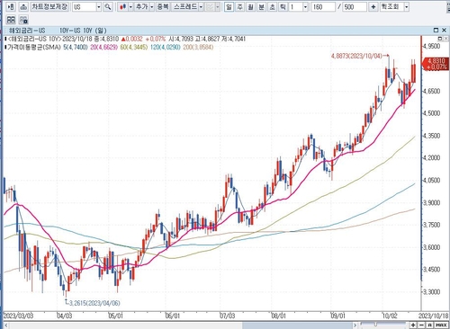
Task: Open the dropdown beside the greyed-out icon
Action: (218, 6)
